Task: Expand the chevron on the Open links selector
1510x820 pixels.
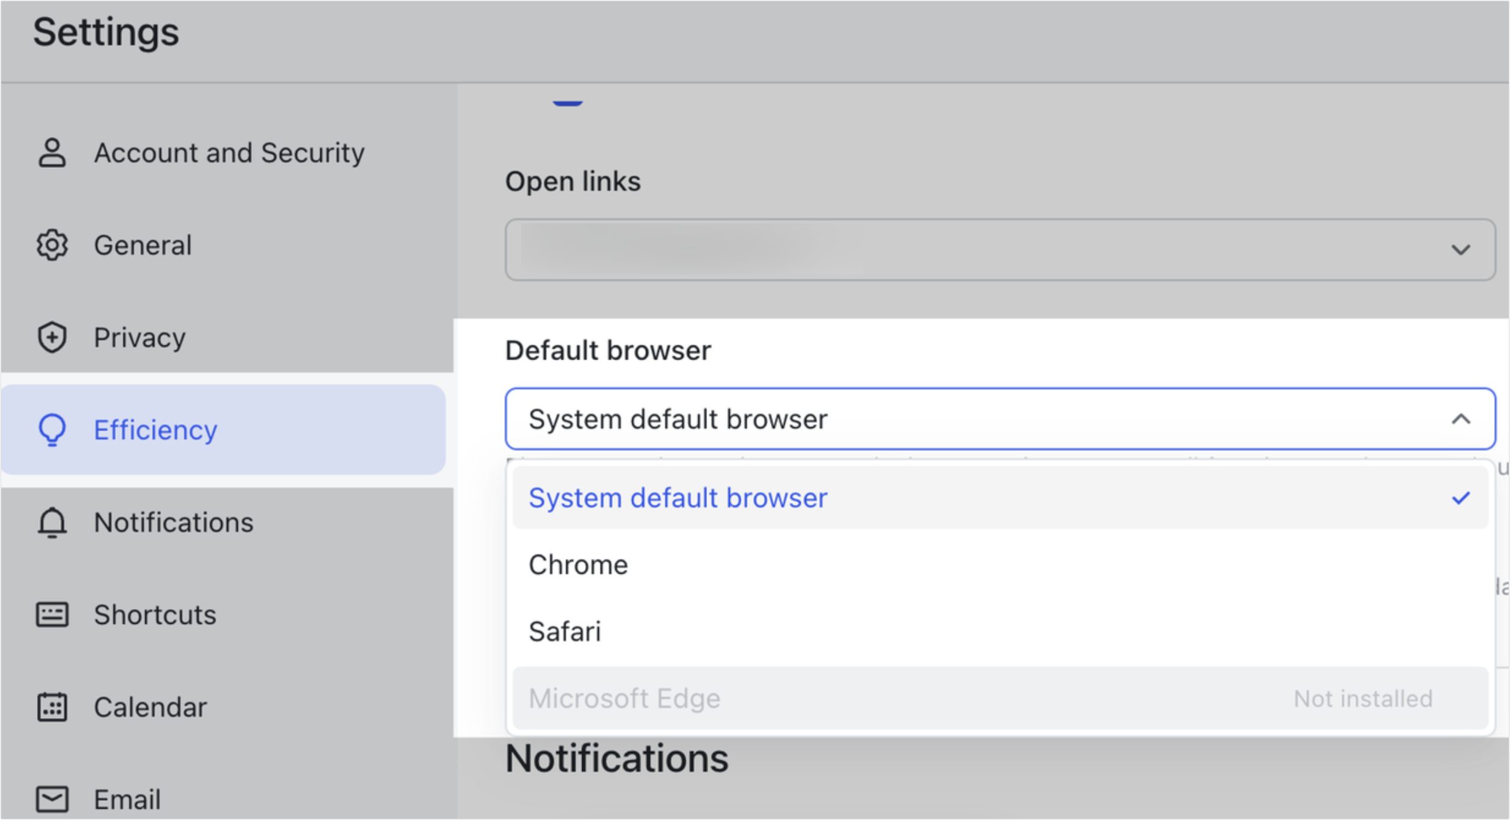Action: pos(1461,249)
